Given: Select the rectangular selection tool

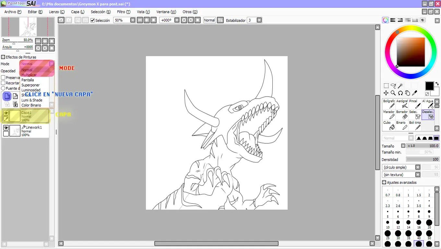Looking at the screenshot, I should (386, 86).
